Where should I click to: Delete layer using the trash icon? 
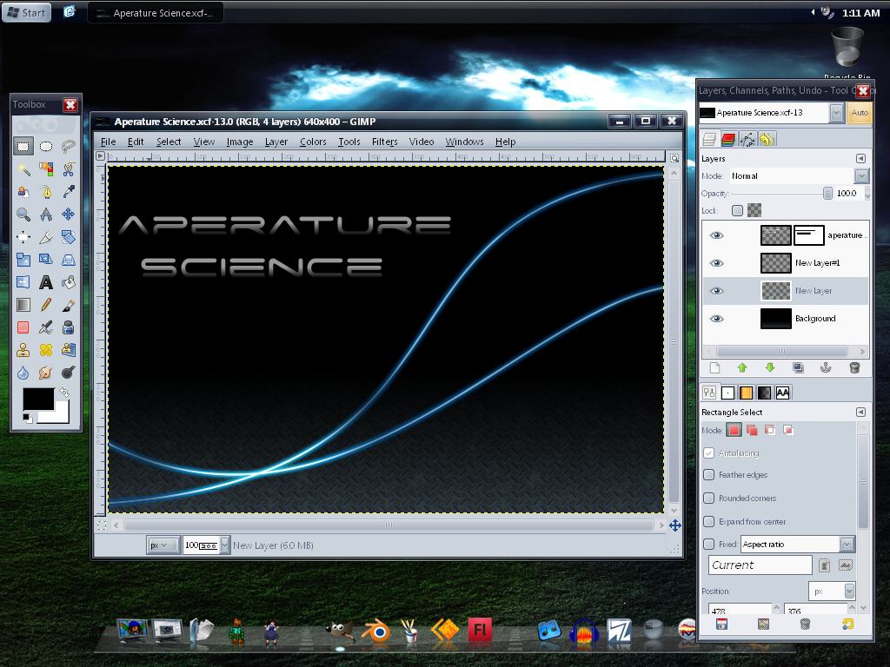(x=853, y=367)
